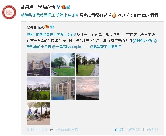The height and width of the screenshot is (136, 166).
Task: Open the top #随手拍帮武昌理工学院上头条# hashtag
Action: click(x=49, y=15)
